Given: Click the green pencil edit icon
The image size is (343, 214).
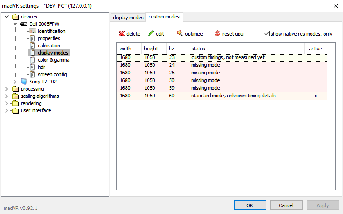Looking at the screenshot, I should click(x=151, y=34).
